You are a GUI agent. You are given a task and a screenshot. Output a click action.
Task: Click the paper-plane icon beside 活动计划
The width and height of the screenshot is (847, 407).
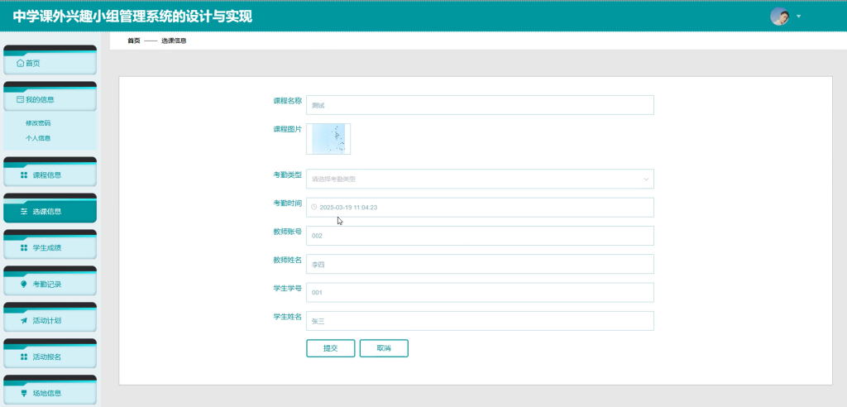(24, 320)
